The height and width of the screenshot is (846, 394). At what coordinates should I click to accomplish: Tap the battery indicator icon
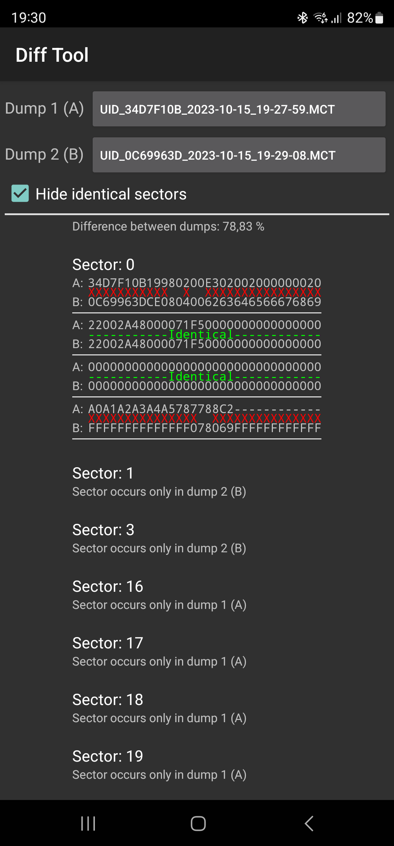coord(379,18)
